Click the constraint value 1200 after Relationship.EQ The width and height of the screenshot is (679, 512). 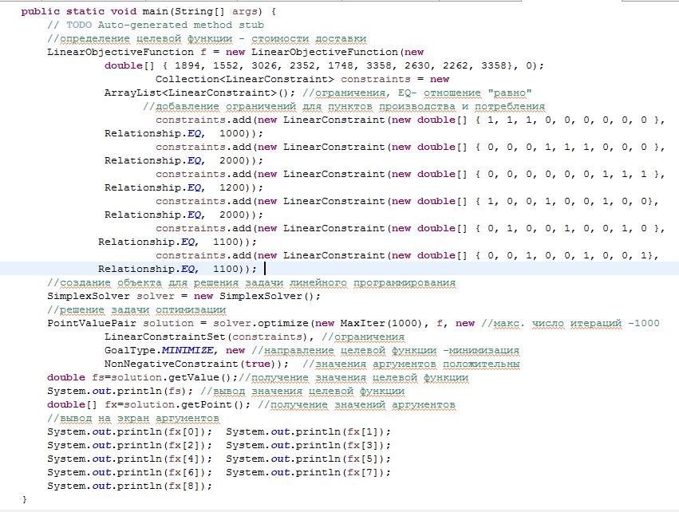[x=232, y=188]
